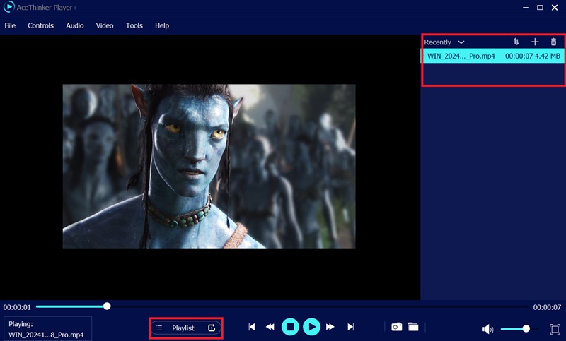Skip to the previous track

[252, 327]
